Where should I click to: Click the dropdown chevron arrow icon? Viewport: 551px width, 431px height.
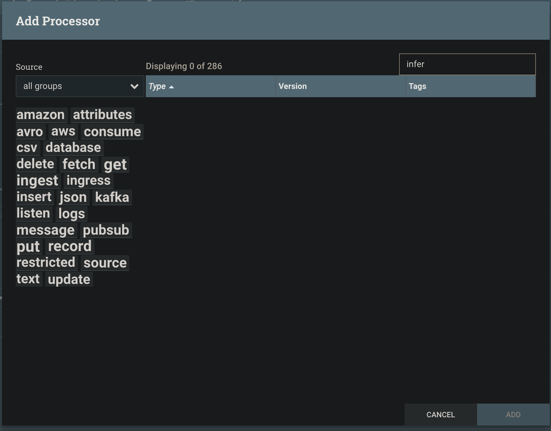(x=134, y=87)
